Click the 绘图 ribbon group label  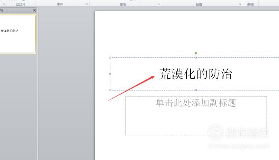point(199,4)
